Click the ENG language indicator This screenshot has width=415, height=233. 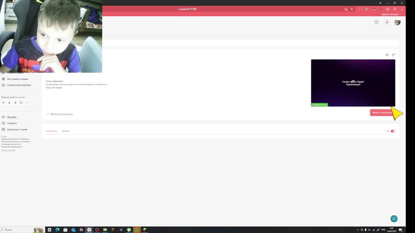383,230
